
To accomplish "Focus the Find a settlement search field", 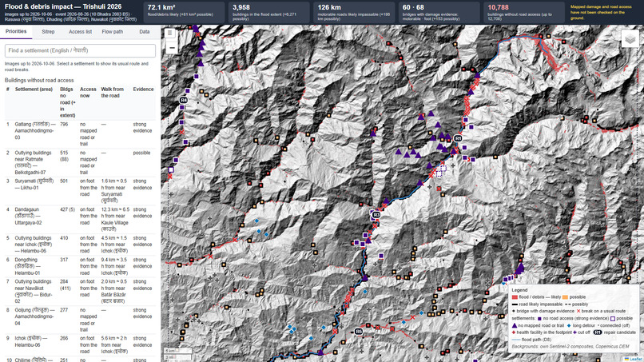I will pos(80,50).
